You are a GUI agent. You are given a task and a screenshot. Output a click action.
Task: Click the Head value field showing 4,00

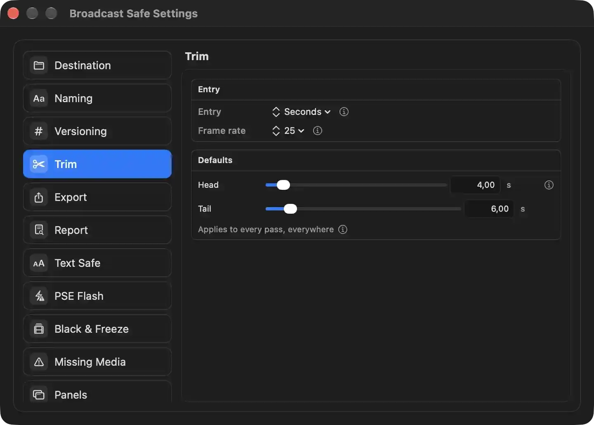pos(475,185)
